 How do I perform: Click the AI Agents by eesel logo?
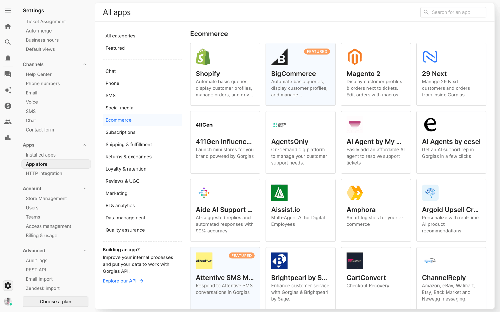430,125
